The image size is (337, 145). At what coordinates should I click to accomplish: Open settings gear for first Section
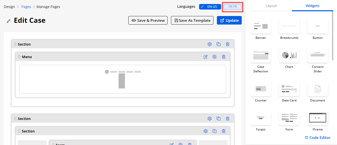[210, 44]
